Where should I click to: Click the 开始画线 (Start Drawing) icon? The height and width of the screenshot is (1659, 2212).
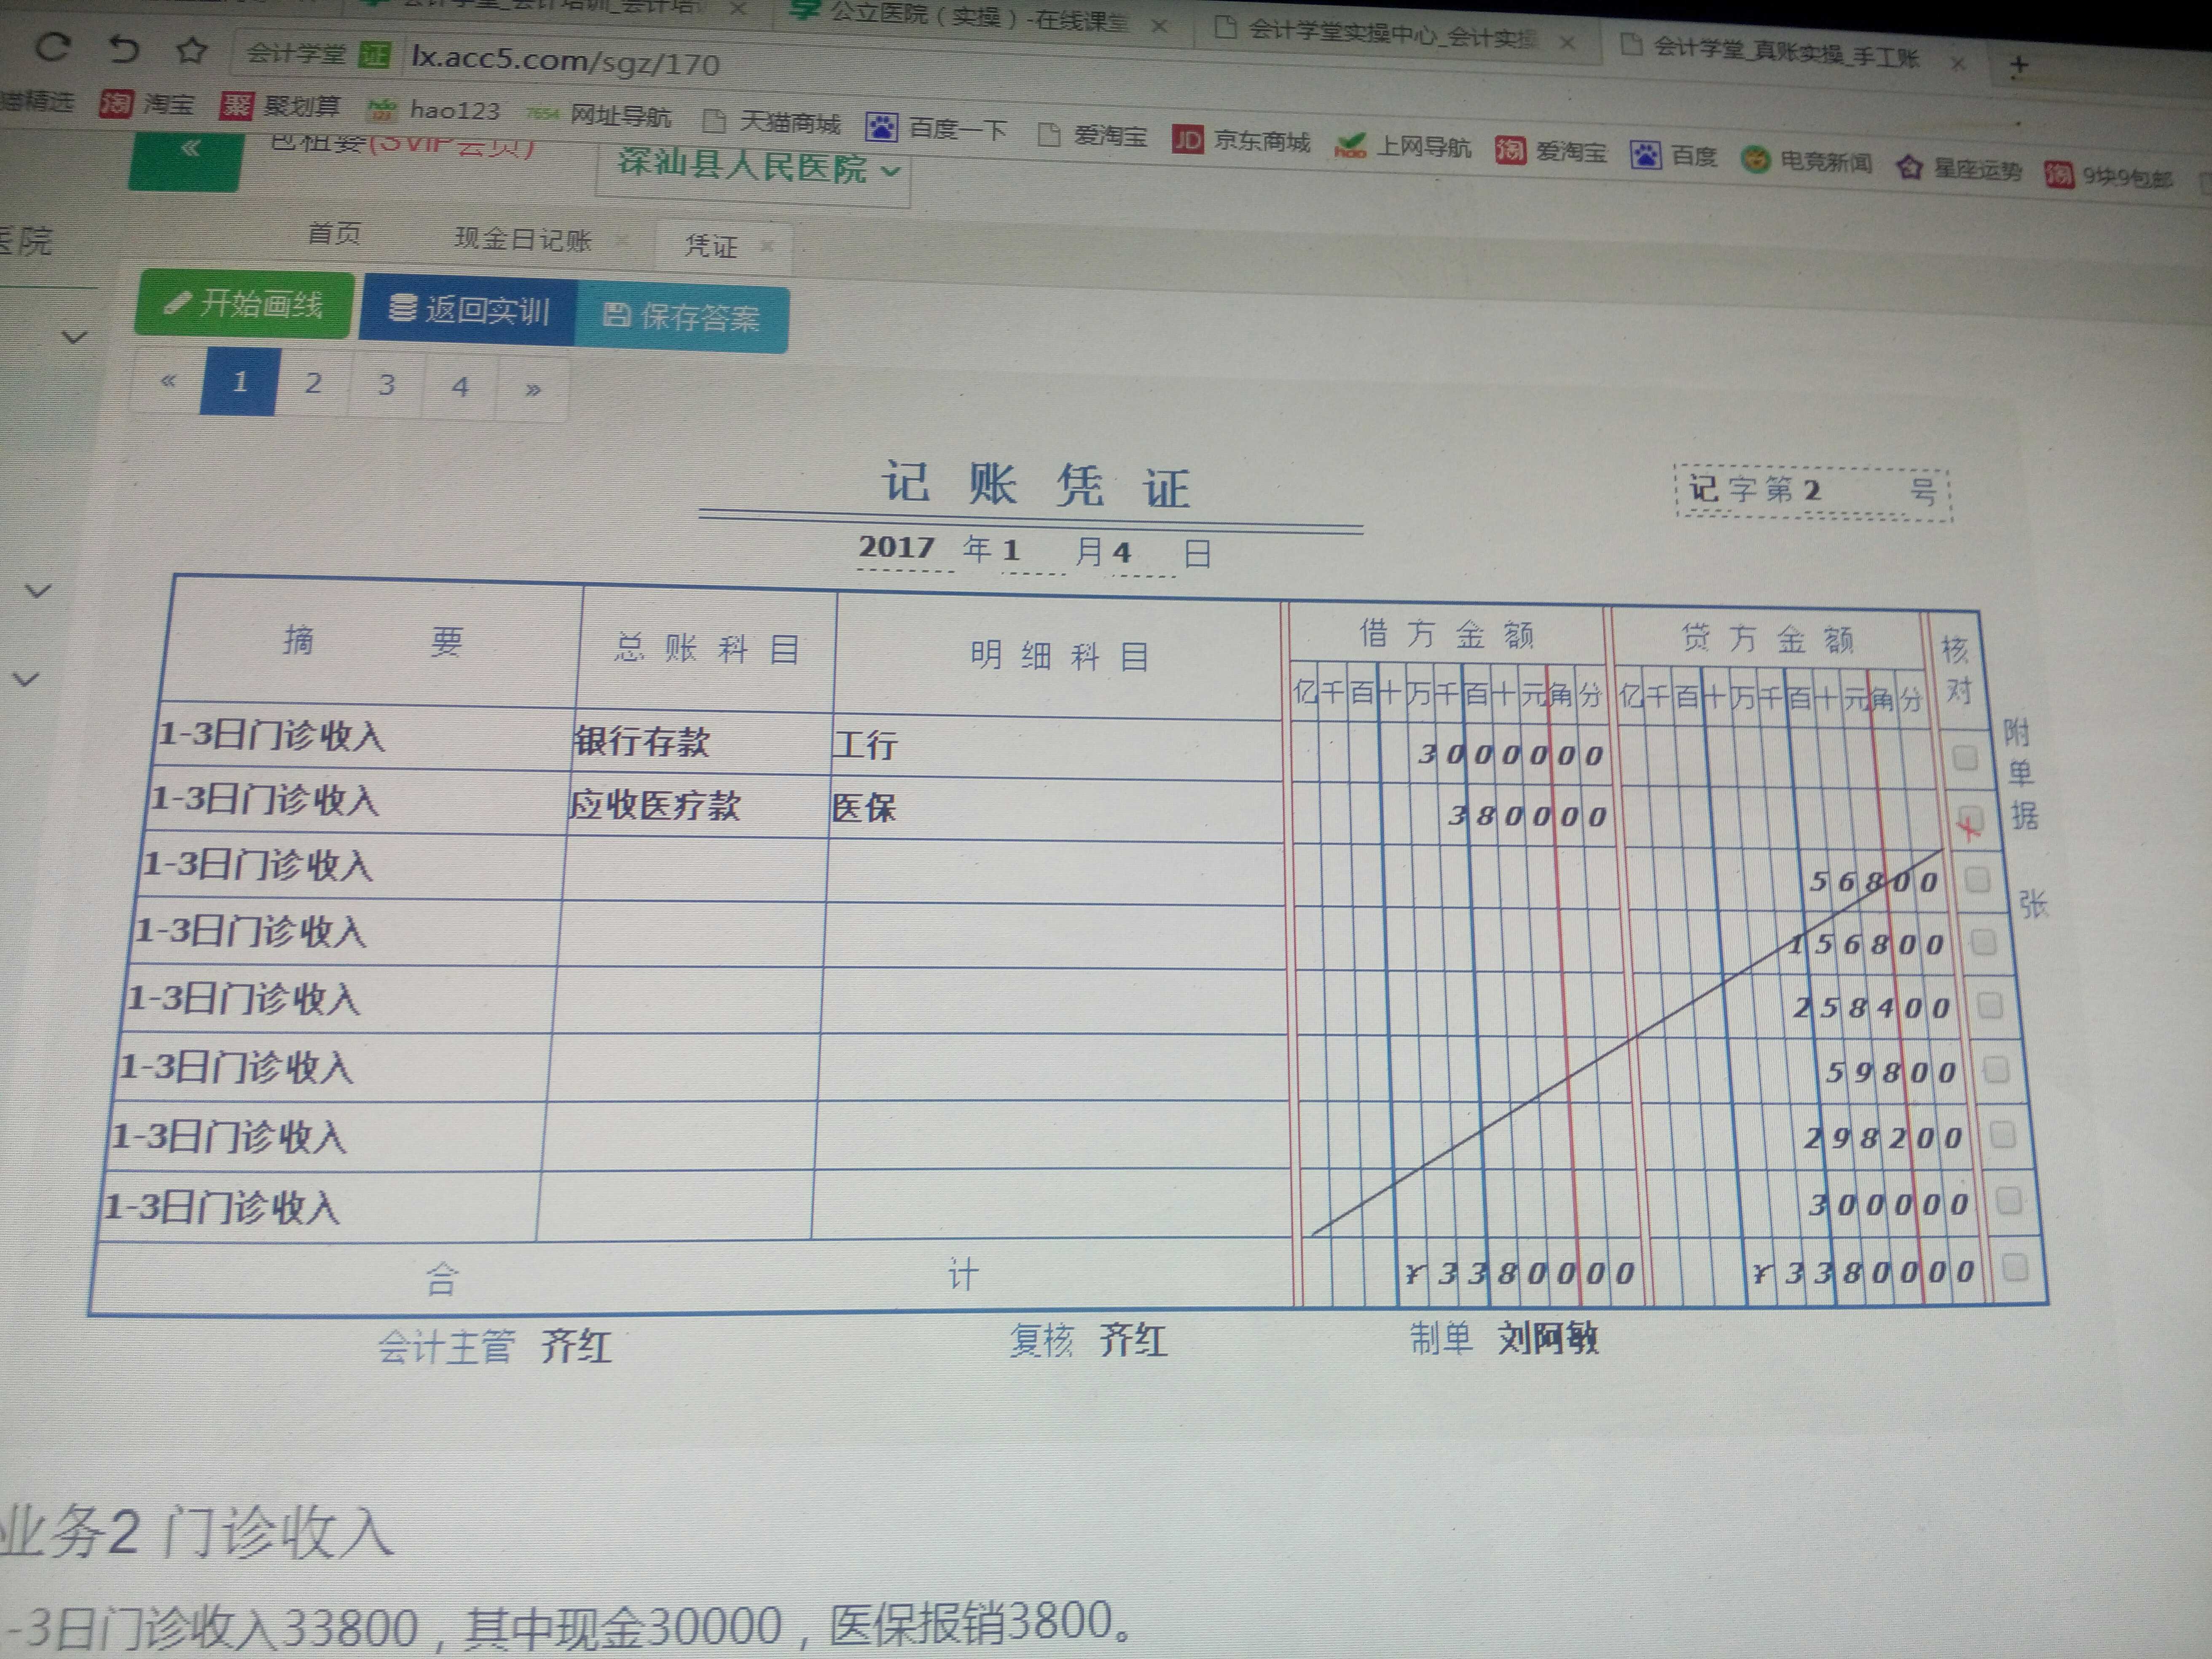[x=244, y=310]
